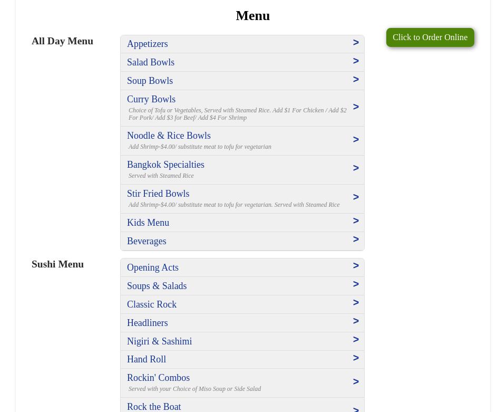Image resolution: width=498 pixels, height=412 pixels.
Task: Expand Bangkok Specialties with the arrow icon
Action: coord(356,168)
